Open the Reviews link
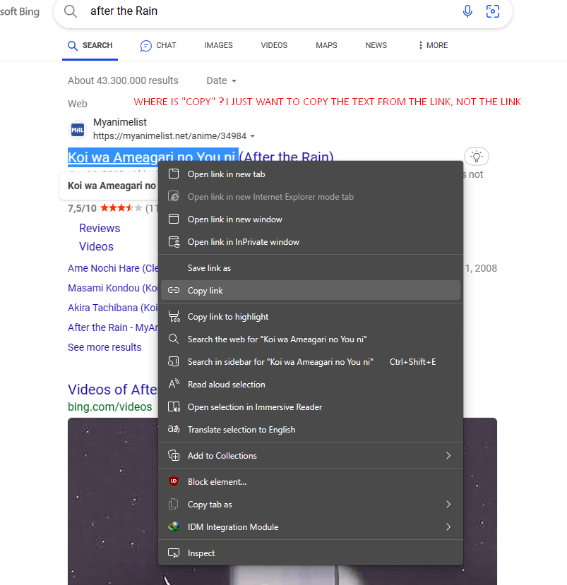 [x=100, y=228]
